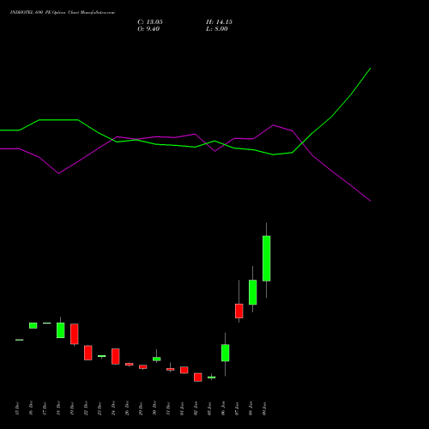The height and width of the screenshot is (429, 429).
Task: Click the 15 Dec date label
Action: pyautogui.click(x=17, y=408)
